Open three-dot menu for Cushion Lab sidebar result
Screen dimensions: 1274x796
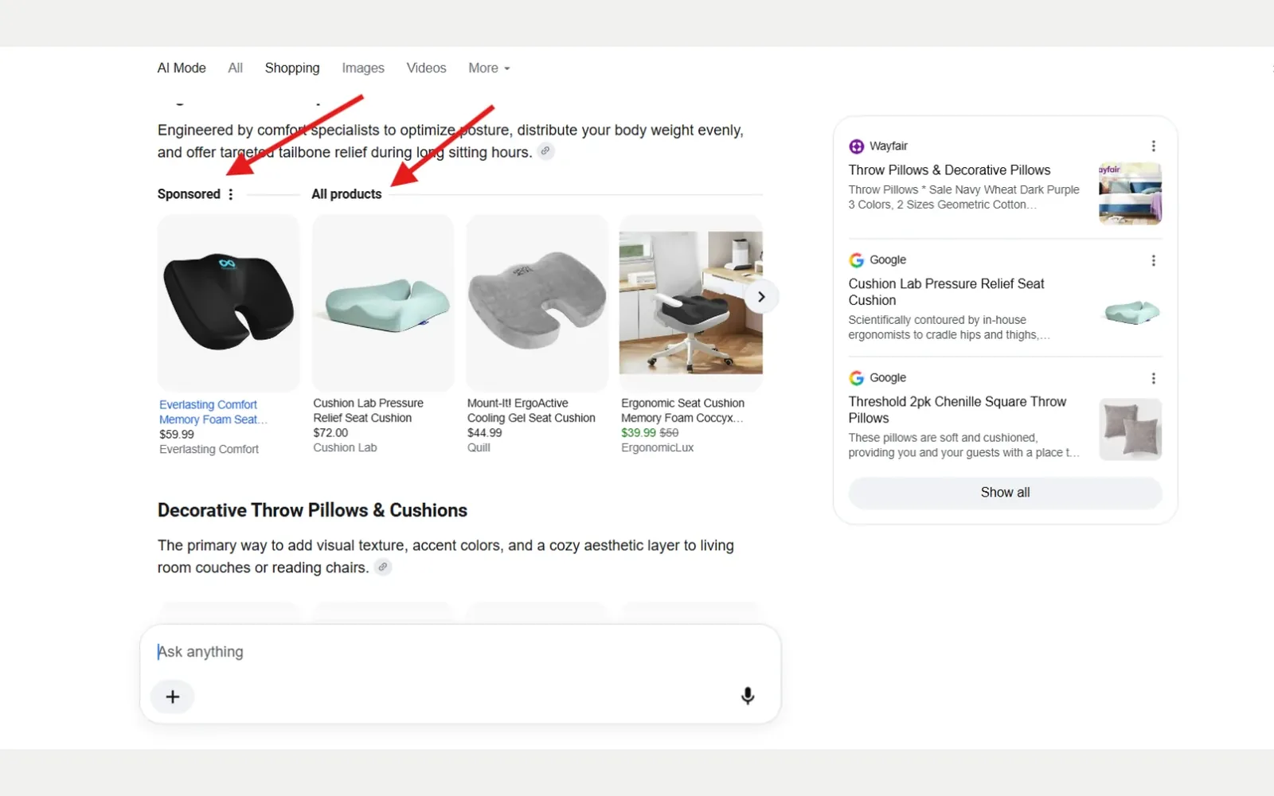(1153, 260)
